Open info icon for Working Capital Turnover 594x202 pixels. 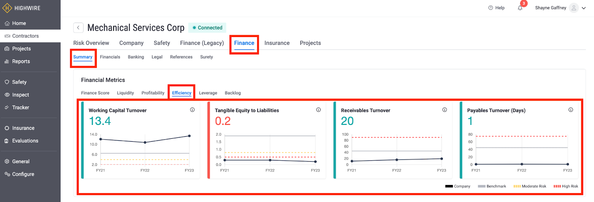click(192, 110)
